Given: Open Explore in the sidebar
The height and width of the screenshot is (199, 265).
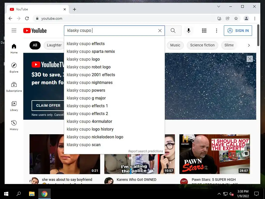Looking at the screenshot, I should point(14,68).
